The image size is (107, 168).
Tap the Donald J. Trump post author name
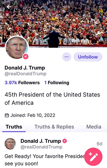(x=41, y=141)
